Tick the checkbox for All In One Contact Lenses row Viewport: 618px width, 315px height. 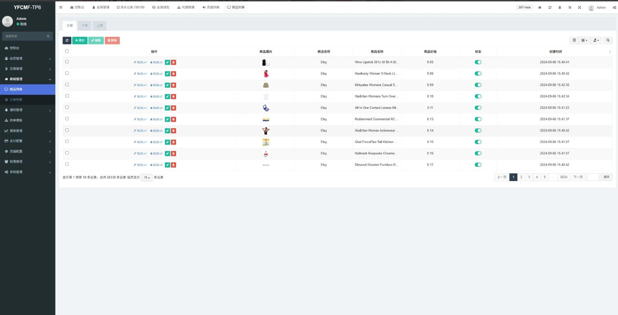pyautogui.click(x=67, y=107)
